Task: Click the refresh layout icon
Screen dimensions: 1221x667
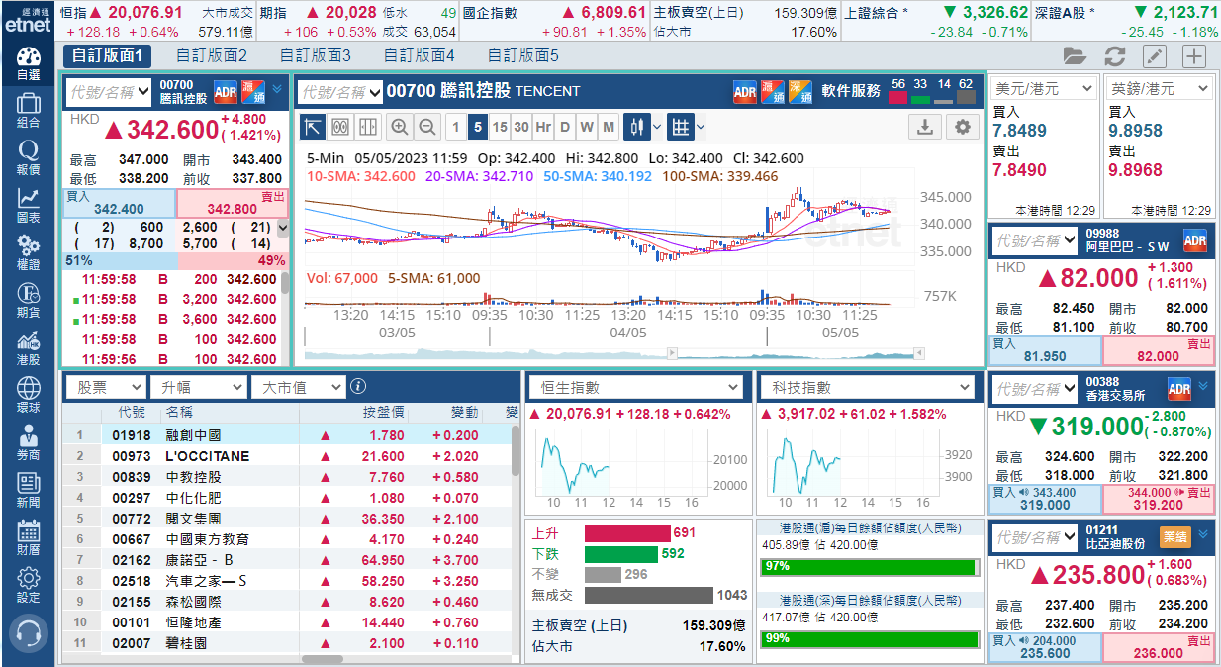Action: 1115,55
